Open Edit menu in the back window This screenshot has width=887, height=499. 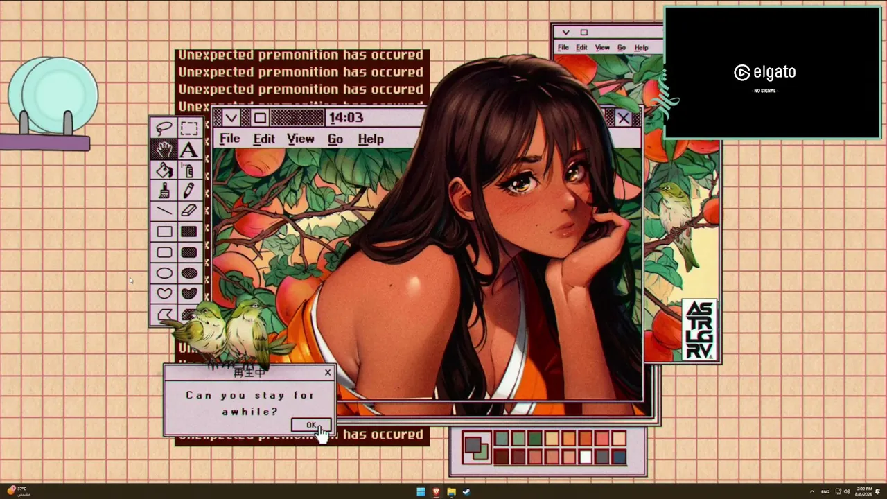(581, 48)
